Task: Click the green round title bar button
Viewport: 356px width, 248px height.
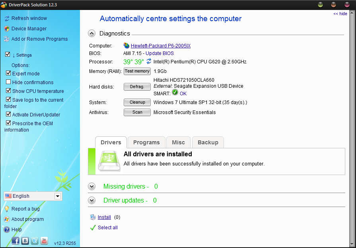Action: pos(320,4)
